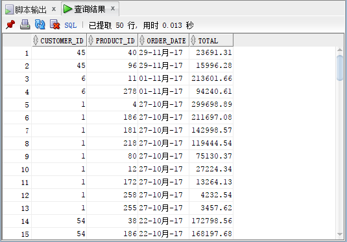Refresh query results with blue arrows icon
This screenshot has width=347, height=242.
(x=40, y=25)
